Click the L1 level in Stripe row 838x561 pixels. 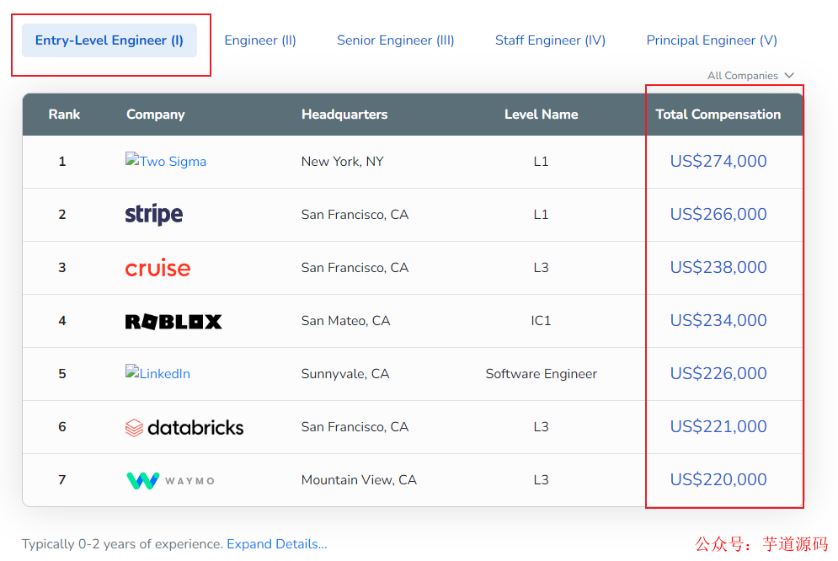pos(541,214)
